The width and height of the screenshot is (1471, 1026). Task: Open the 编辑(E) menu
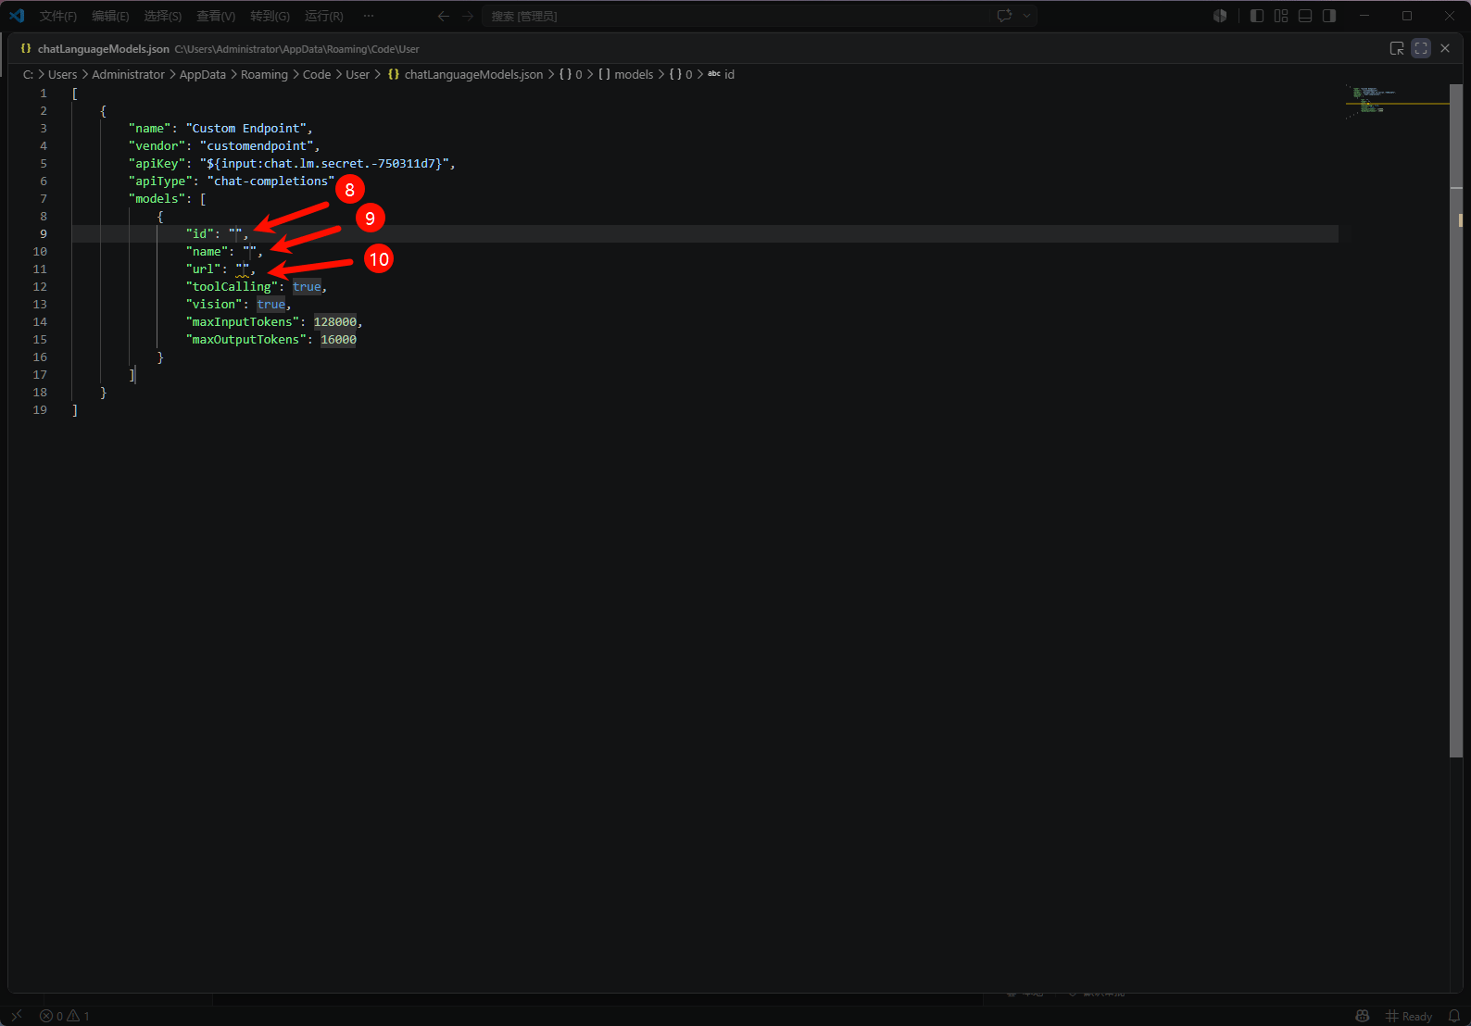click(x=110, y=16)
